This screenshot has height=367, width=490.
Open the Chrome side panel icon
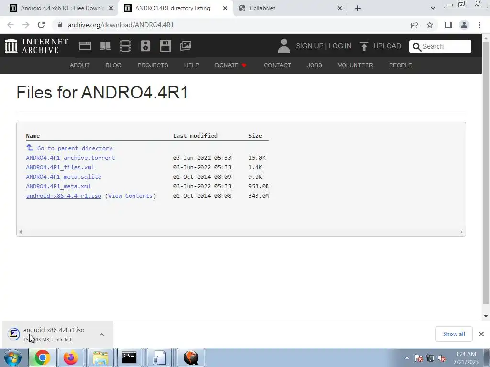pos(449,25)
